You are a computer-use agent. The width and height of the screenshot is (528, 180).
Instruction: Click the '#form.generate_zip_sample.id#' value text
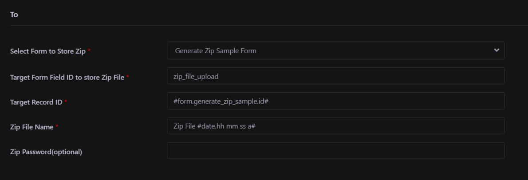221,102
